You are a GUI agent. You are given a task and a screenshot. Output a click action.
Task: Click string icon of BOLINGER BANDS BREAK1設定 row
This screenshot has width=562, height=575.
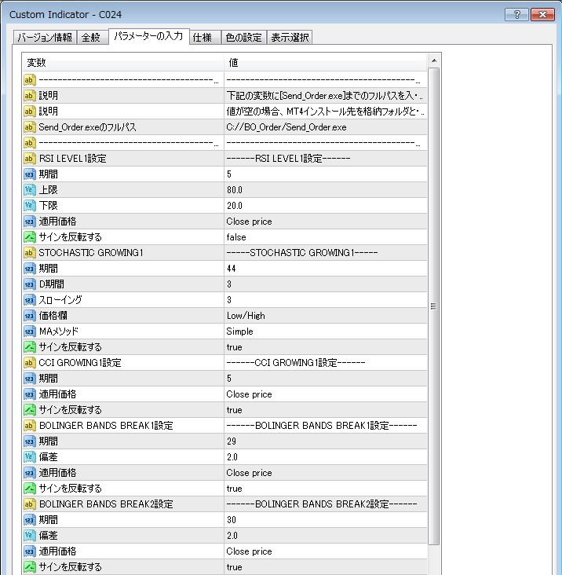[29, 426]
